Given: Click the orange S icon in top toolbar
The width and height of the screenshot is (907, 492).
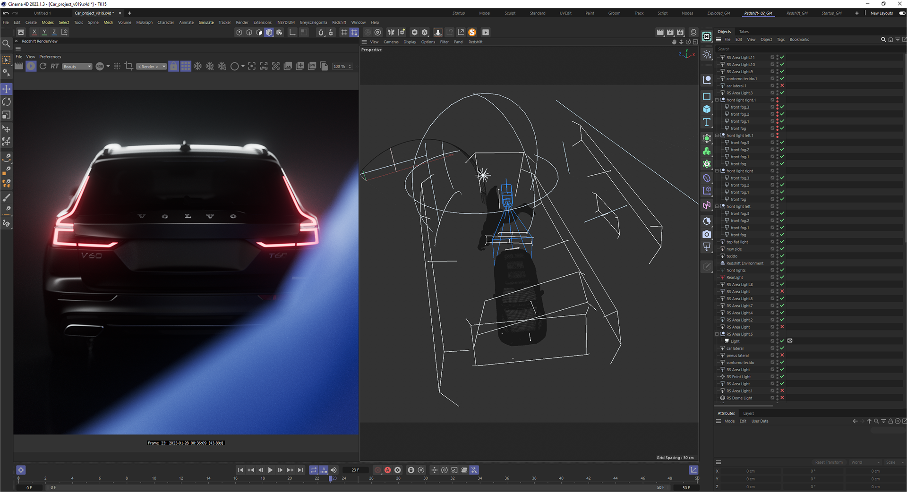Looking at the screenshot, I should click(472, 32).
